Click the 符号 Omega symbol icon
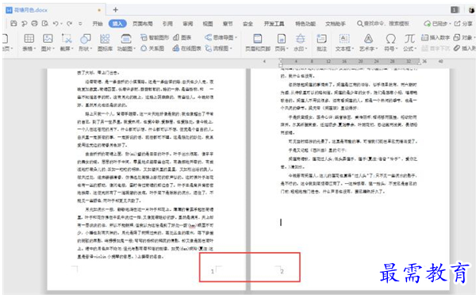 390,39
